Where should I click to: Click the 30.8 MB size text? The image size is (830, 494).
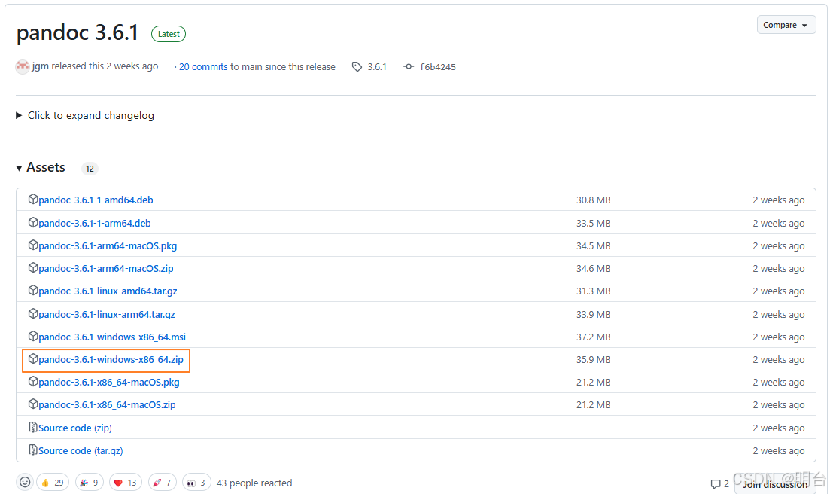click(594, 200)
